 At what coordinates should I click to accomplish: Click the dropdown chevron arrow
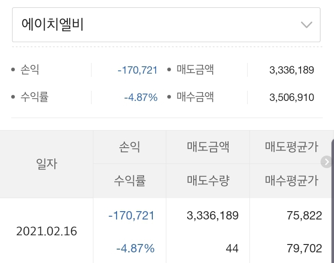click(306, 25)
